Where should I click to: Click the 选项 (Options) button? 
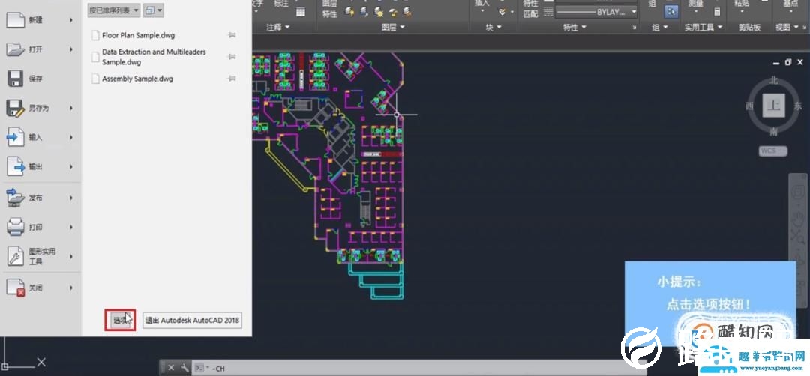tap(120, 320)
